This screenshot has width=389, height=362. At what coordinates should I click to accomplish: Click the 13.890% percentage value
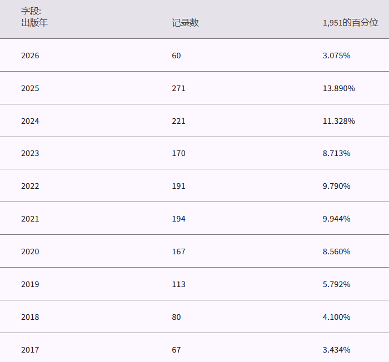coord(338,88)
